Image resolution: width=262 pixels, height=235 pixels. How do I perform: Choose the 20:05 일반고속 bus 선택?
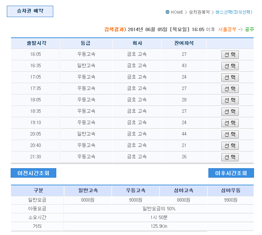pos(230,134)
